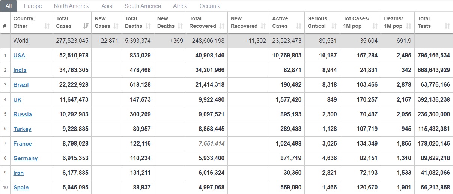Click World new cases +22,871
Viewport: 453px width, 194px height.
(107, 41)
